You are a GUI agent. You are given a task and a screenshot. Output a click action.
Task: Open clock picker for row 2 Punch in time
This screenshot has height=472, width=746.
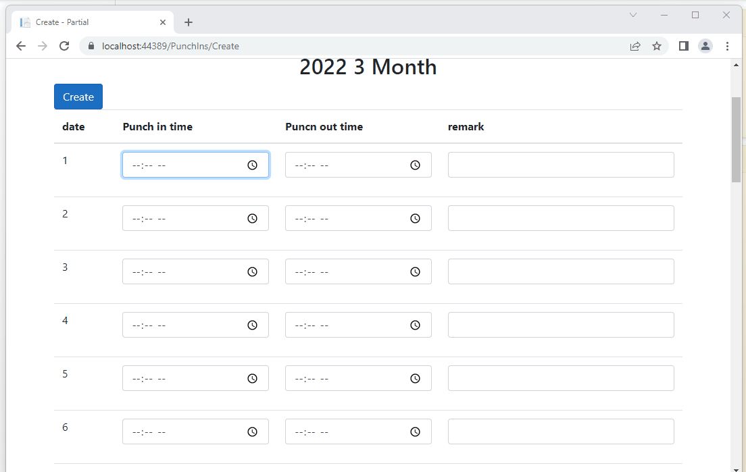coord(252,218)
